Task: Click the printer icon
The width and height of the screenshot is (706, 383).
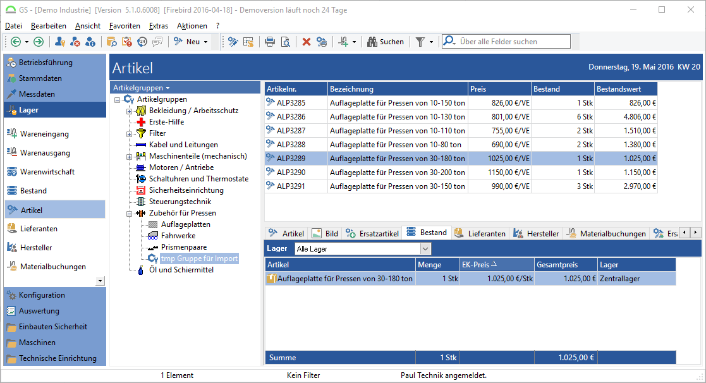Action: point(270,42)
